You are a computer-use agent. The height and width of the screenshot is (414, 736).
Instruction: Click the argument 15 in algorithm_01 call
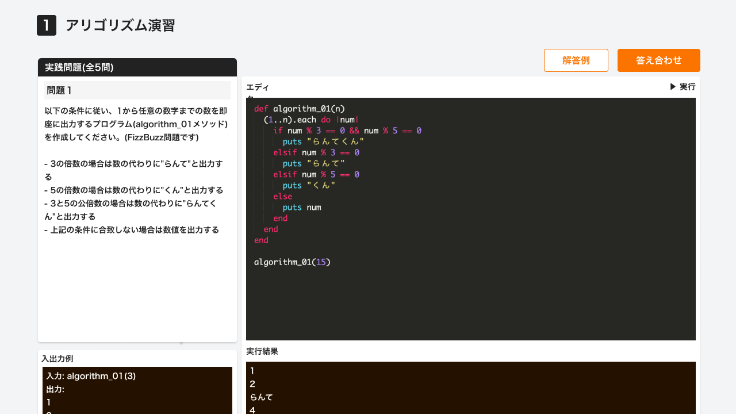pos(321,262)
